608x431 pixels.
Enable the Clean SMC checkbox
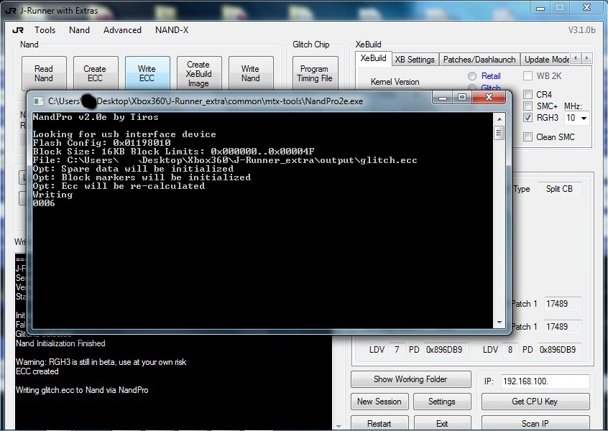528,136
